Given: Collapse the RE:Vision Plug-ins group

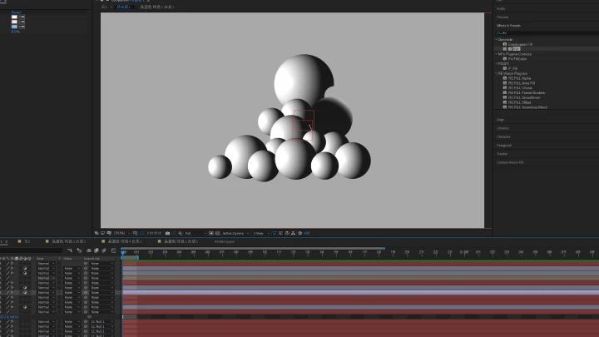Looking at the screenshot, I should point(496,73).
